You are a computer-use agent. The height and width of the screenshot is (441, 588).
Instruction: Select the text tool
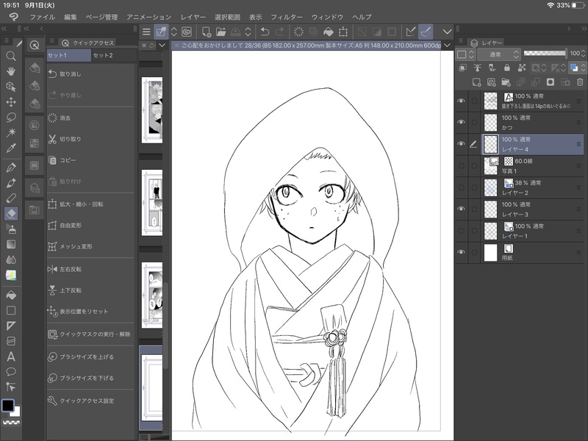[x=11, y=356]
